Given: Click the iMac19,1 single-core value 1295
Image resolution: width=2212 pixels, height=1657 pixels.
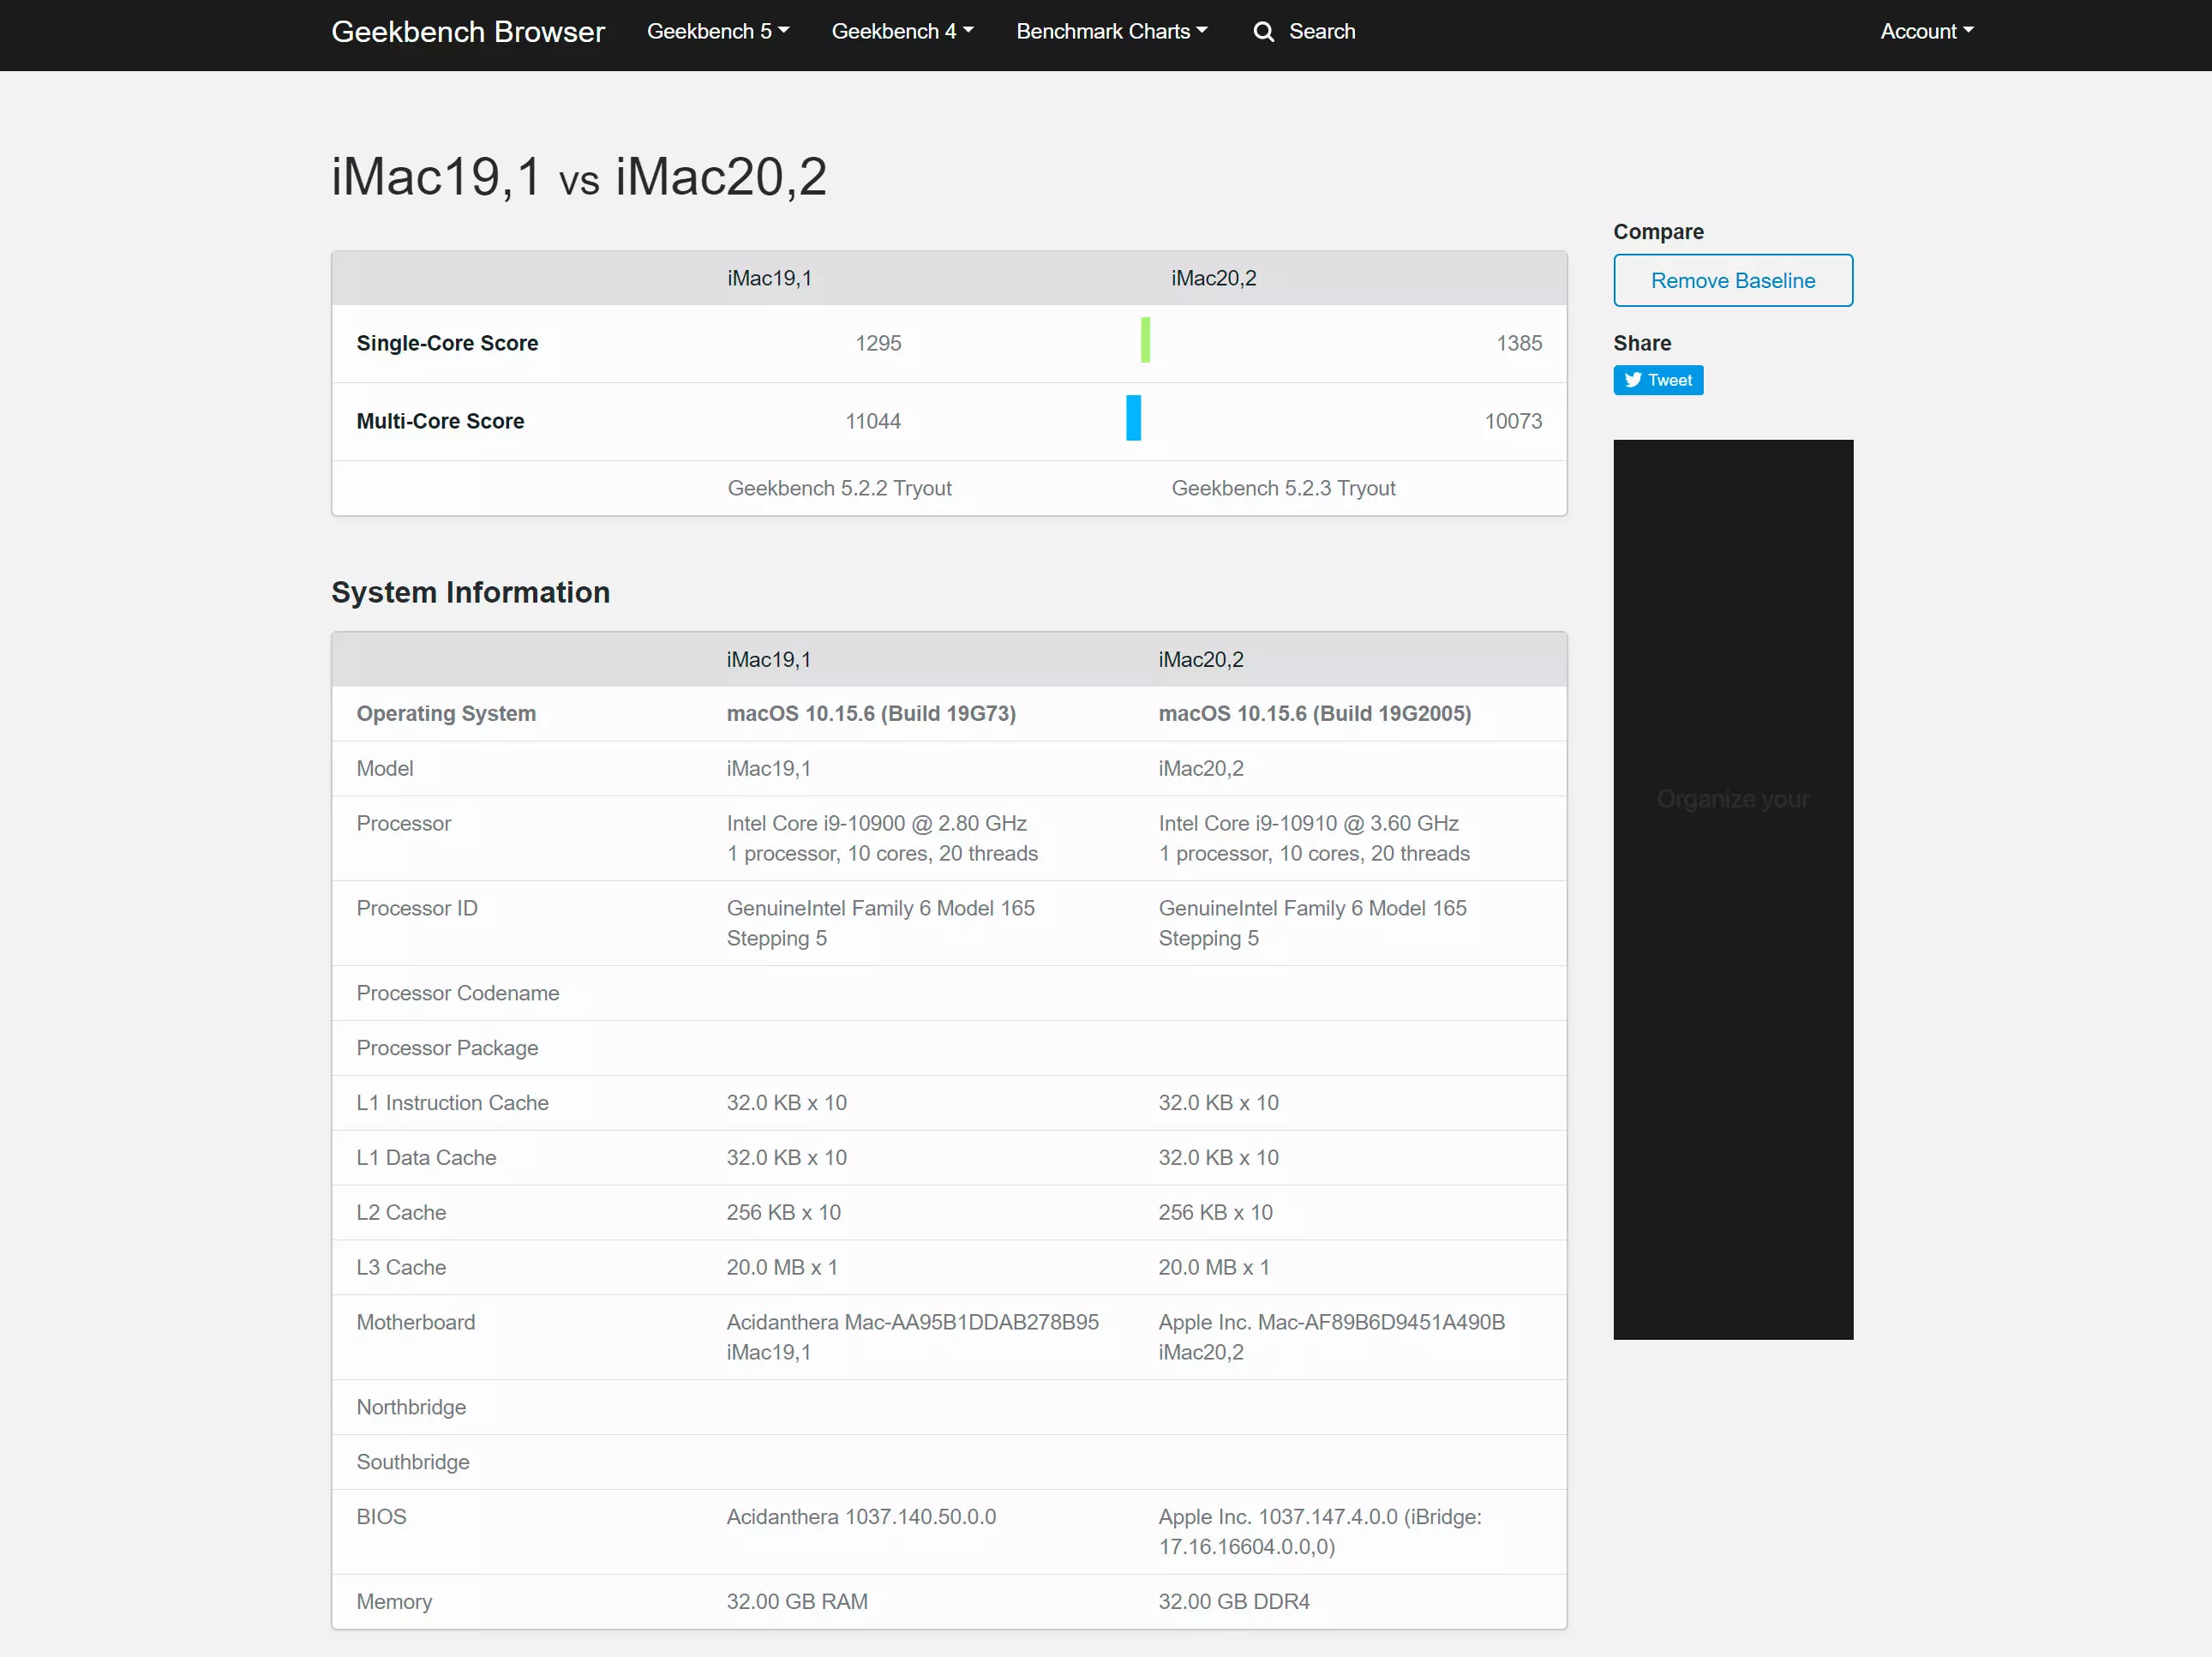Looking at the screenshot, I should point(878,343).
